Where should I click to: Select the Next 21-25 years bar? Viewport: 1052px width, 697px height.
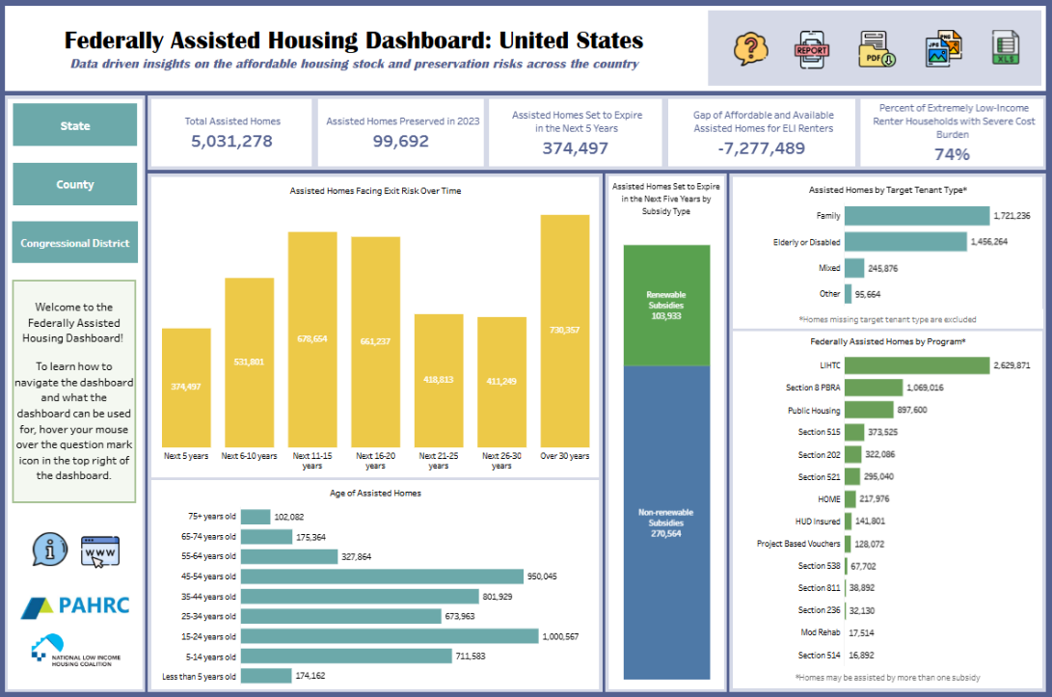pyautogui.click(x=438, y=381)
